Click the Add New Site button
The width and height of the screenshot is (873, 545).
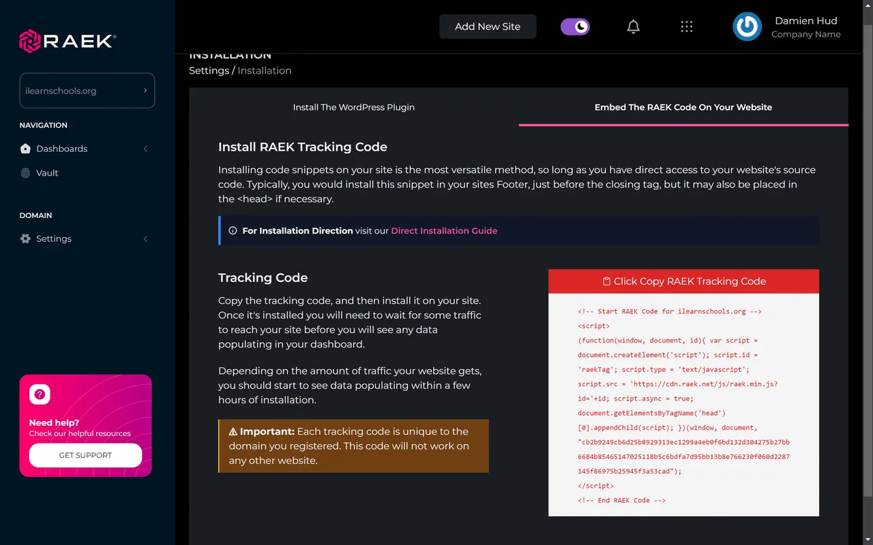click(488, 26)
